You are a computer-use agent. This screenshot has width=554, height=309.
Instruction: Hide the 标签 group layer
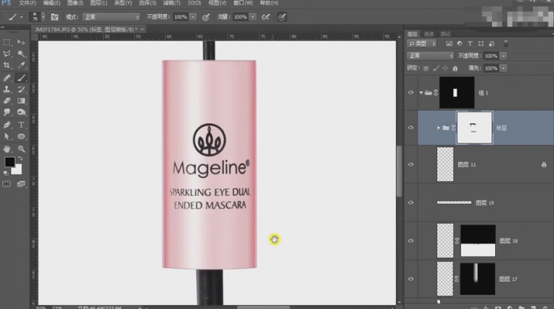pyautogui.click(x=410, y=128)
